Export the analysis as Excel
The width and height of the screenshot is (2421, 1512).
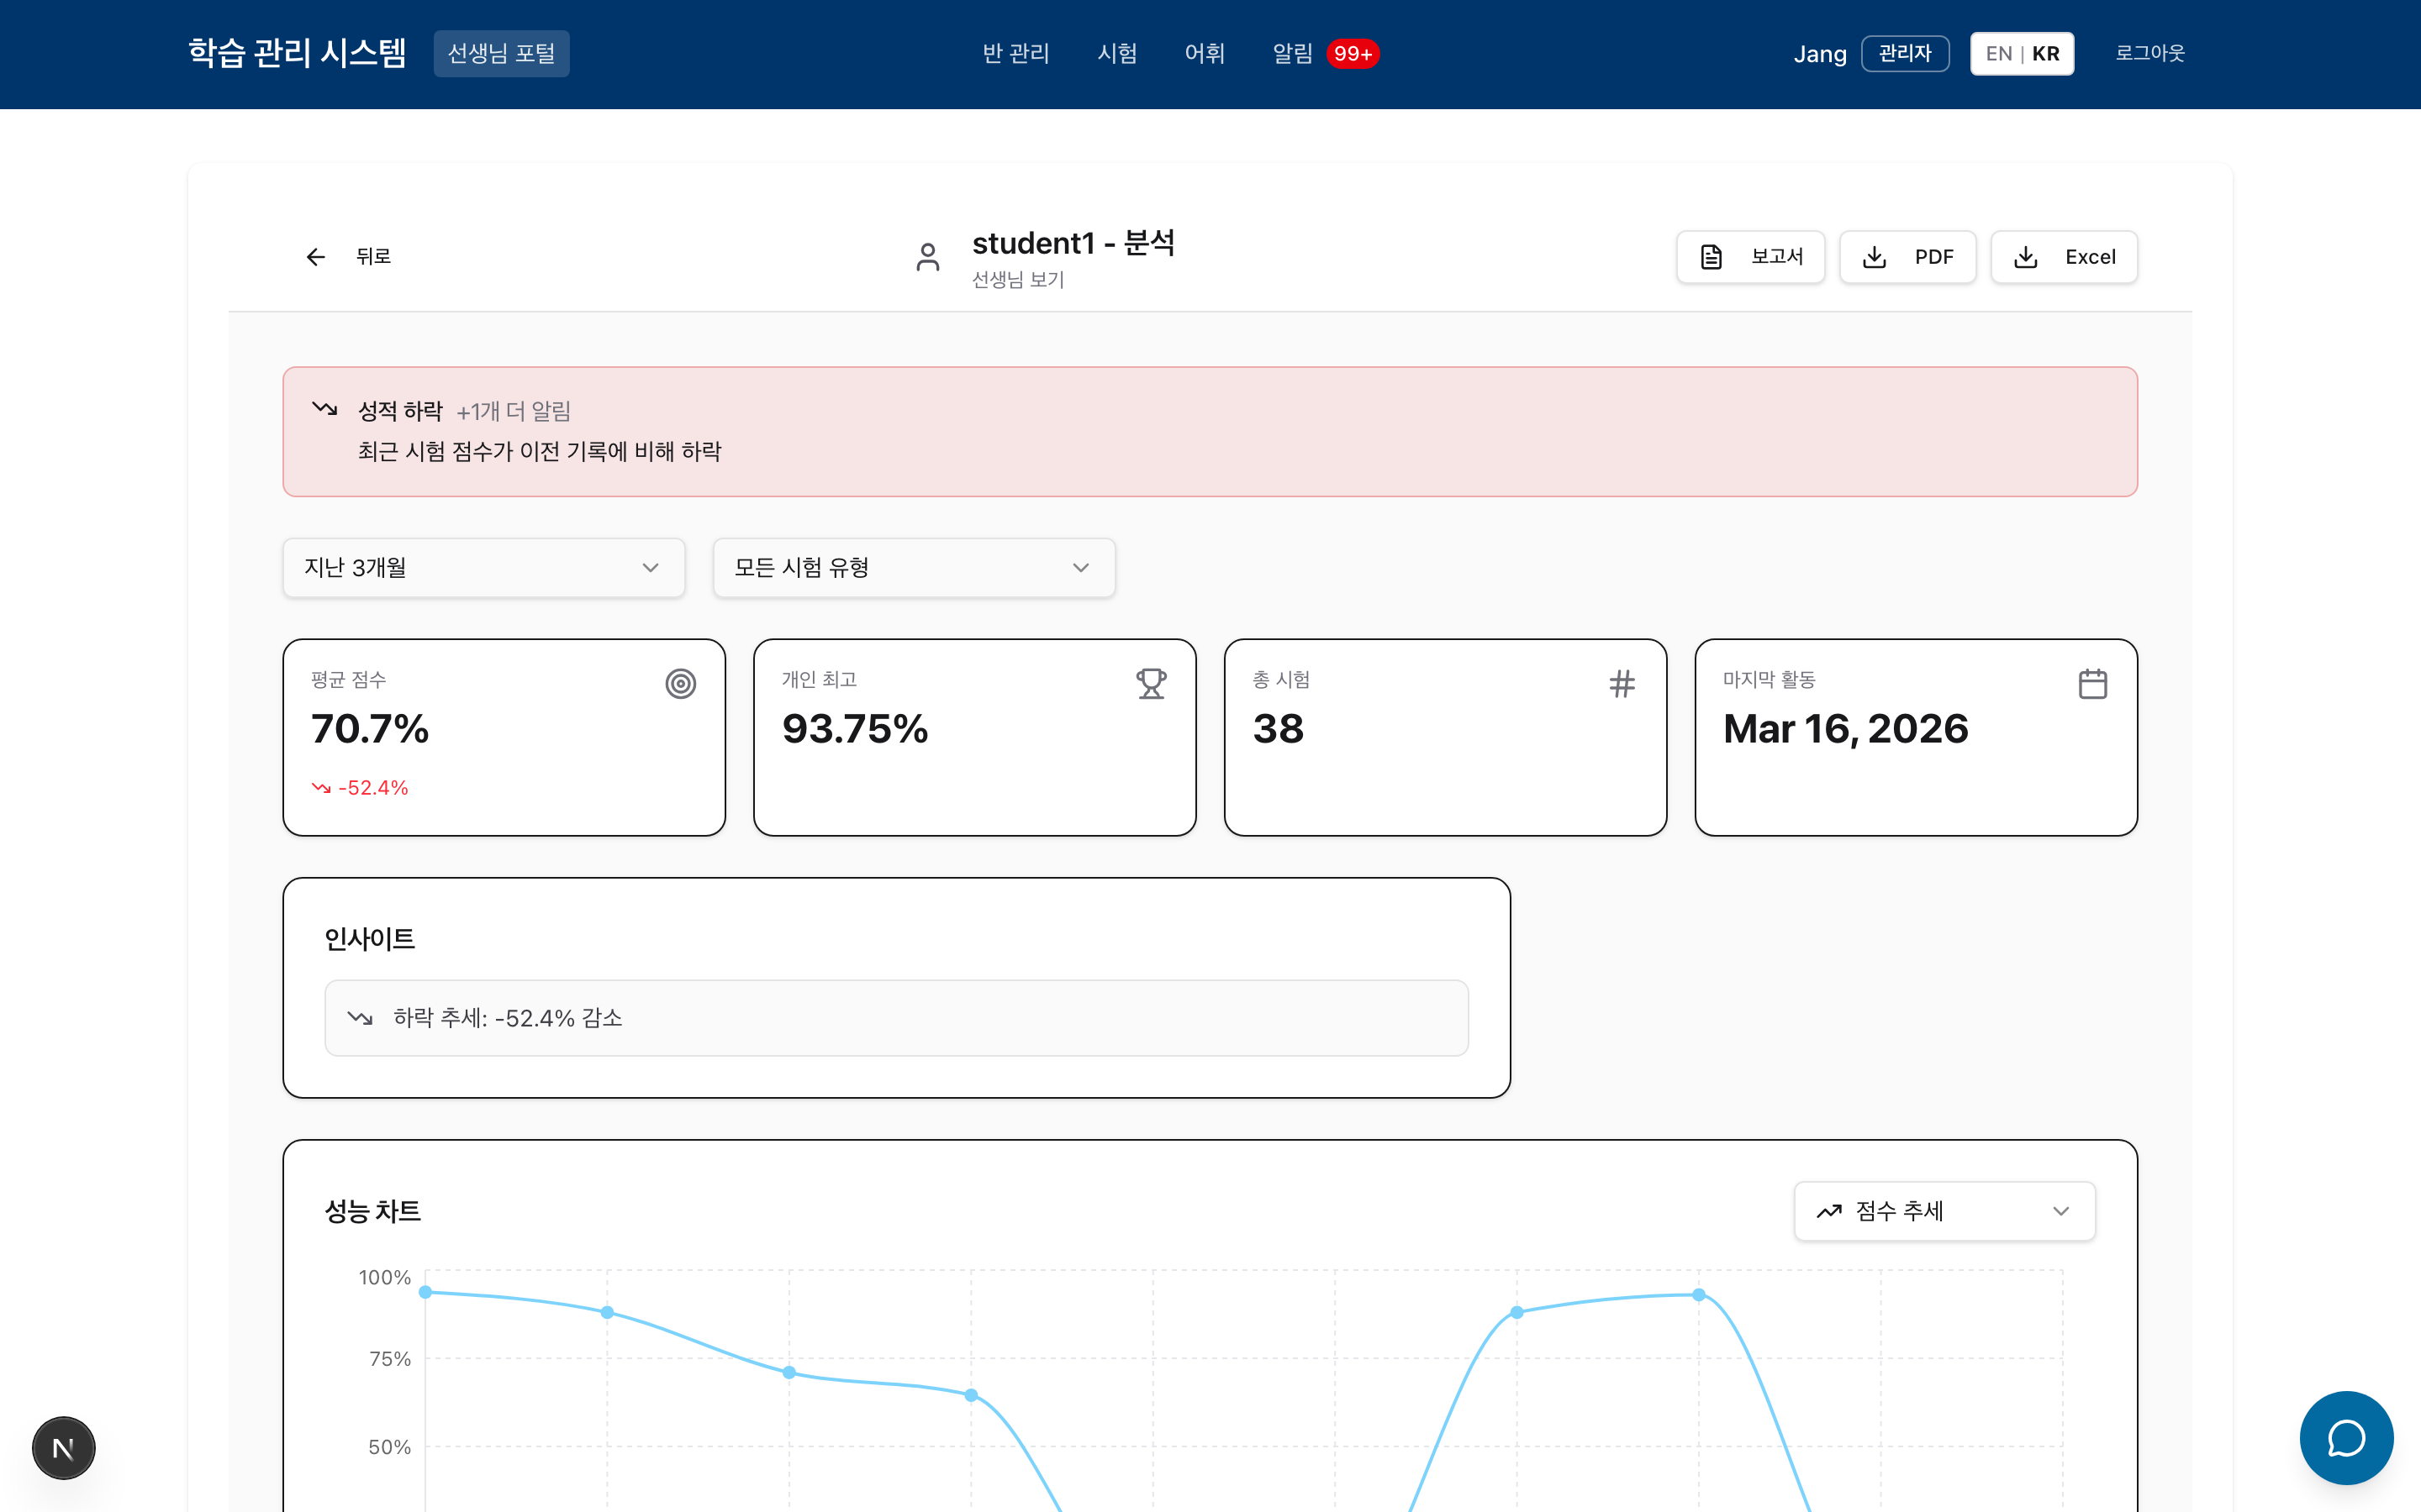pyautogui.click(x=2063, y=256)
